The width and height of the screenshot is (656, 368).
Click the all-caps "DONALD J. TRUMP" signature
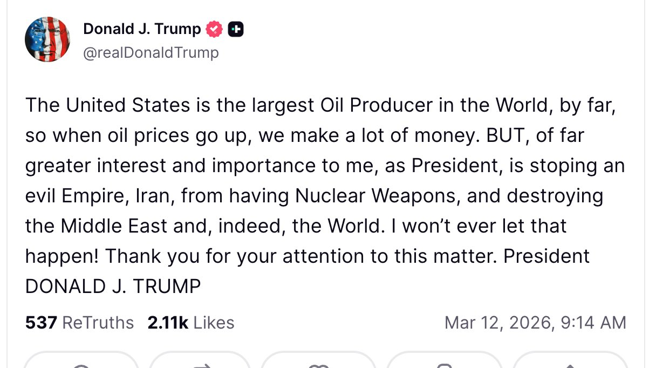[113, 286]
